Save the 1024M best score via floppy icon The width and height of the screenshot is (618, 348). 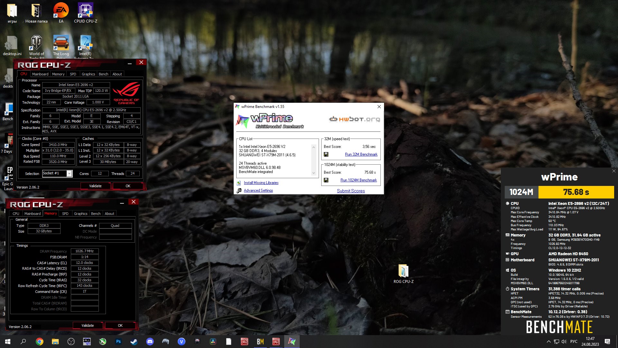point(326,180)
